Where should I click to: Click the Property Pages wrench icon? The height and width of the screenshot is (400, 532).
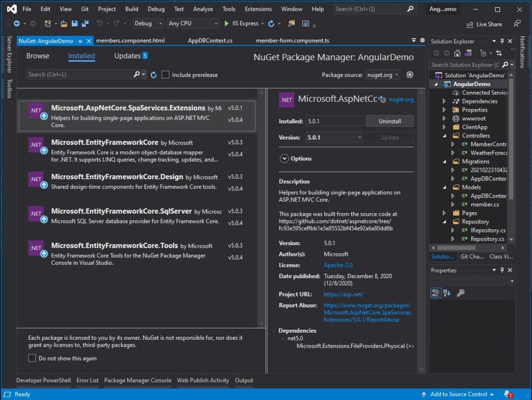(460, 293)
